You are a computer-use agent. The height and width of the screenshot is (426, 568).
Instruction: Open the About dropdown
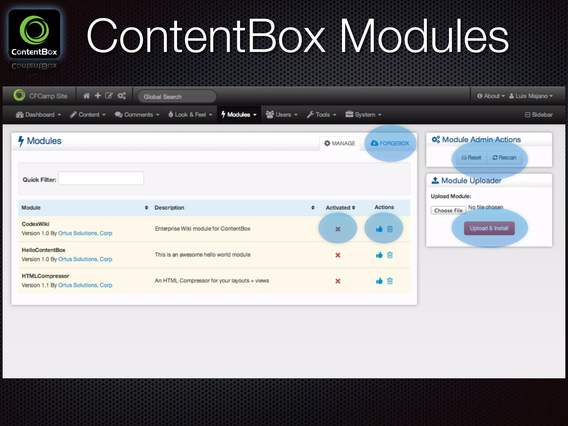pos(491,96)
